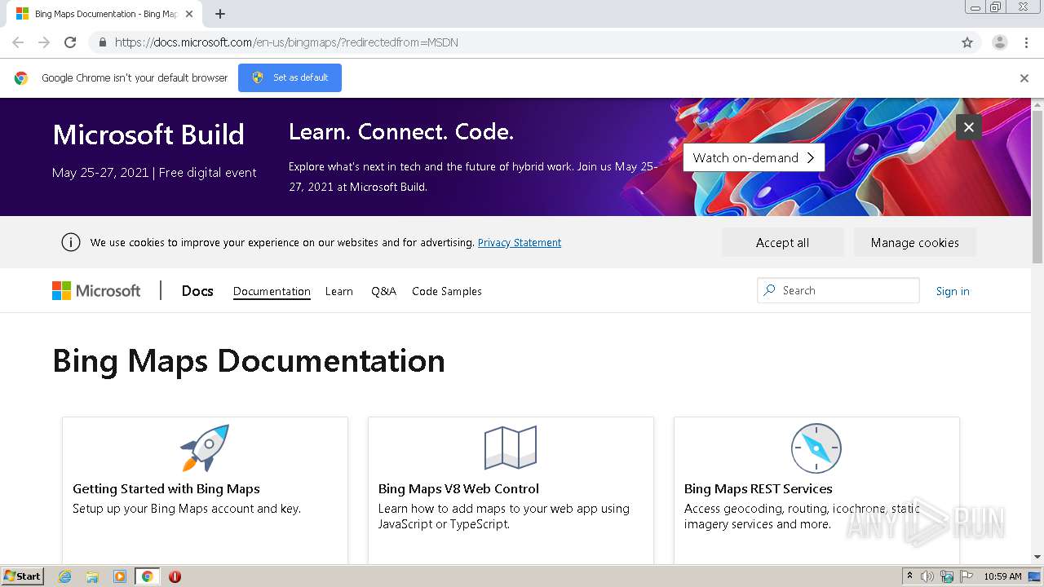Click the network tray icon
The image size is (1044, 587).
coord(947,576)
